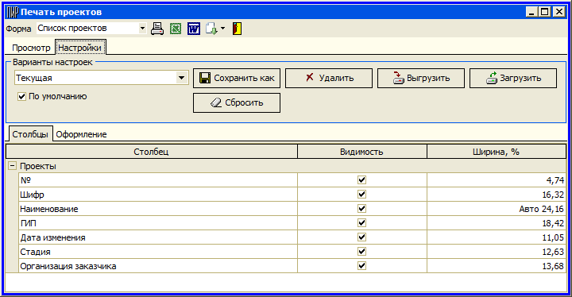572x297 pixels.
Task: Export the form with the Word icon
Action: 194,29
